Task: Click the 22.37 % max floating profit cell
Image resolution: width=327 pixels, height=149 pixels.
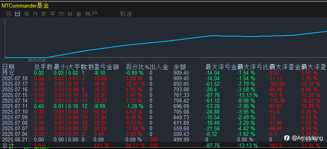Action: [x=311, y=84]
